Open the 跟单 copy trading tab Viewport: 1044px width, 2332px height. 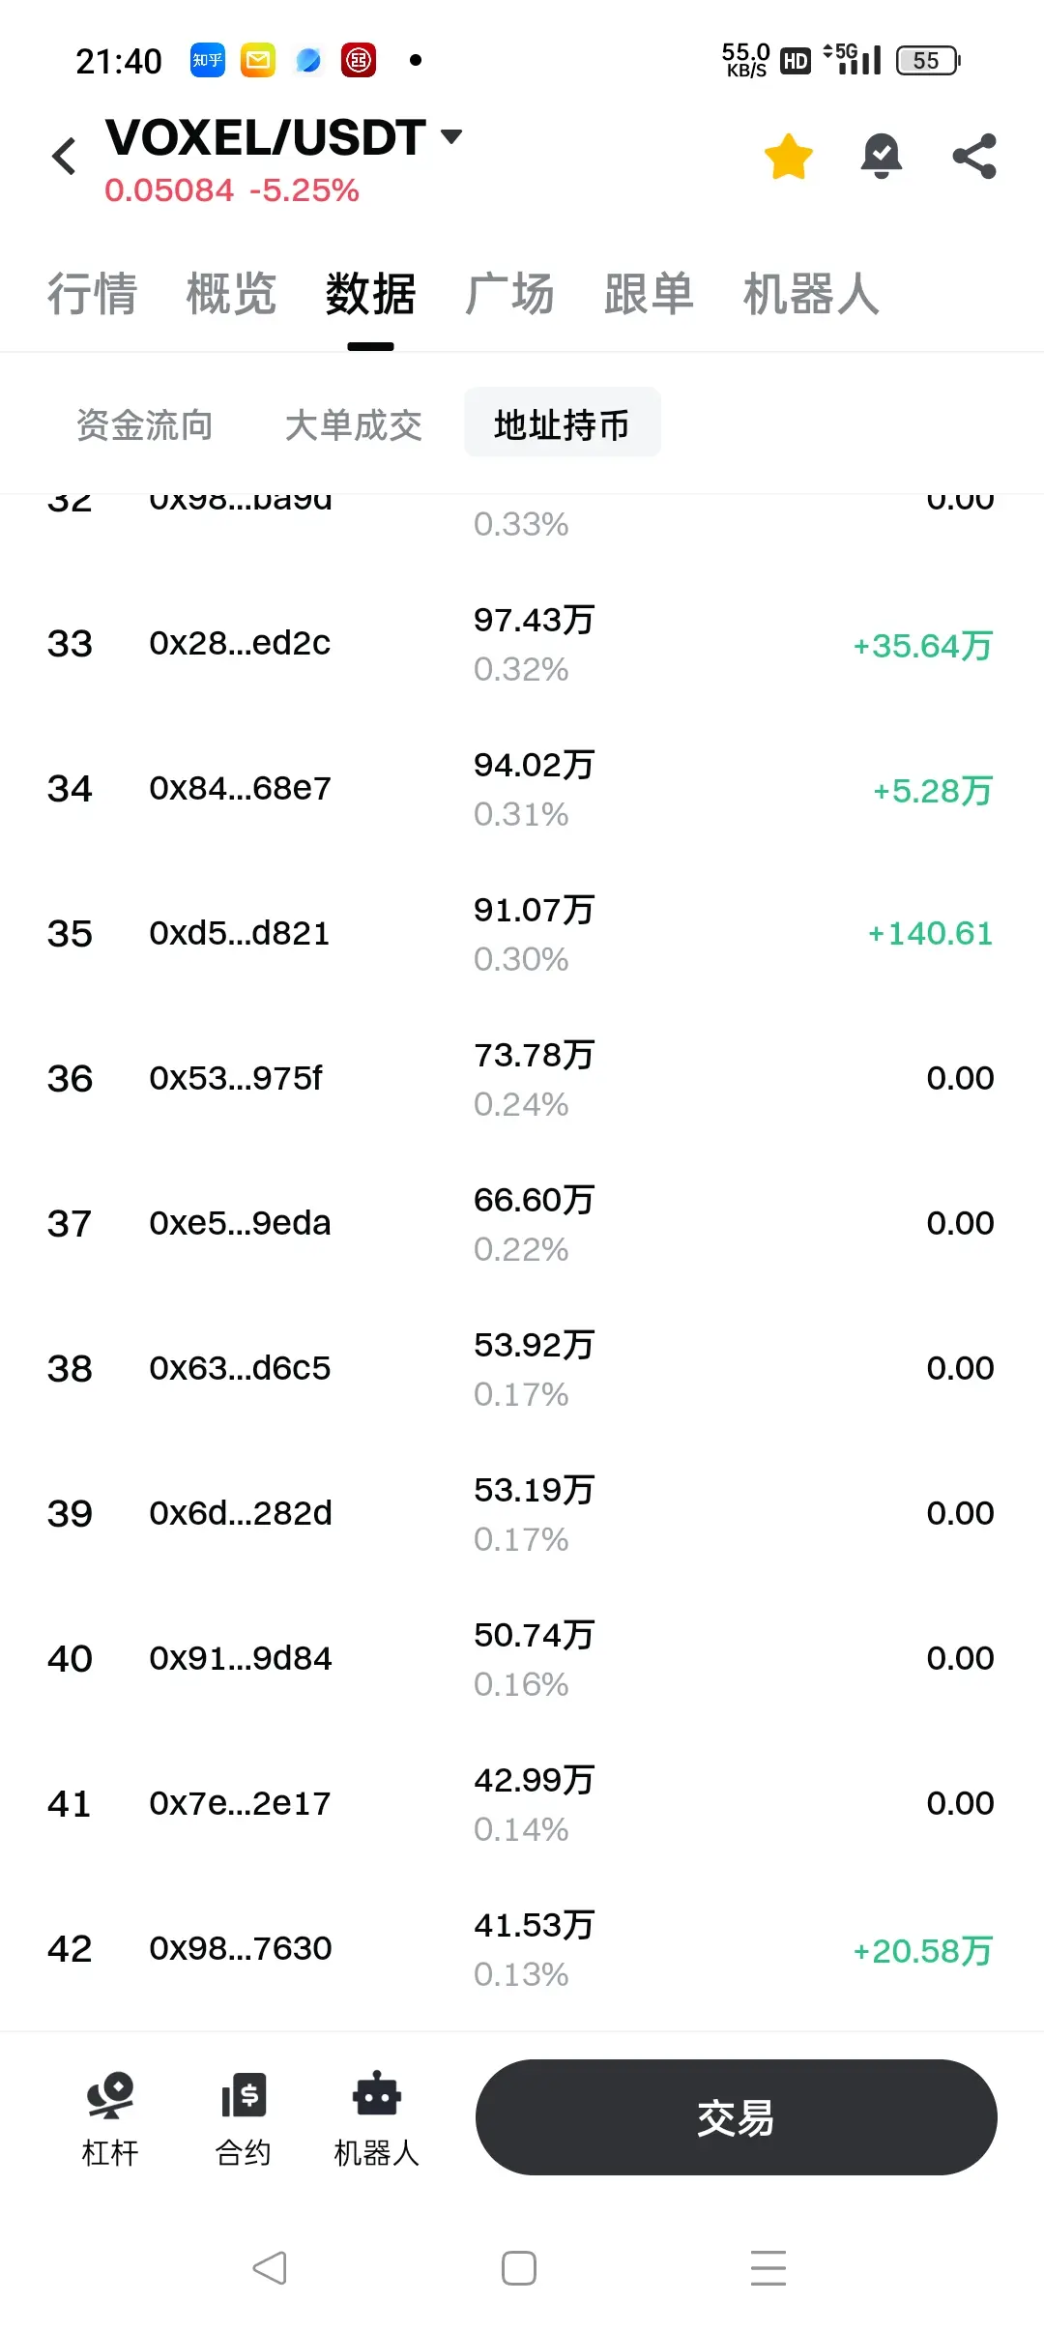pos(650,294)
